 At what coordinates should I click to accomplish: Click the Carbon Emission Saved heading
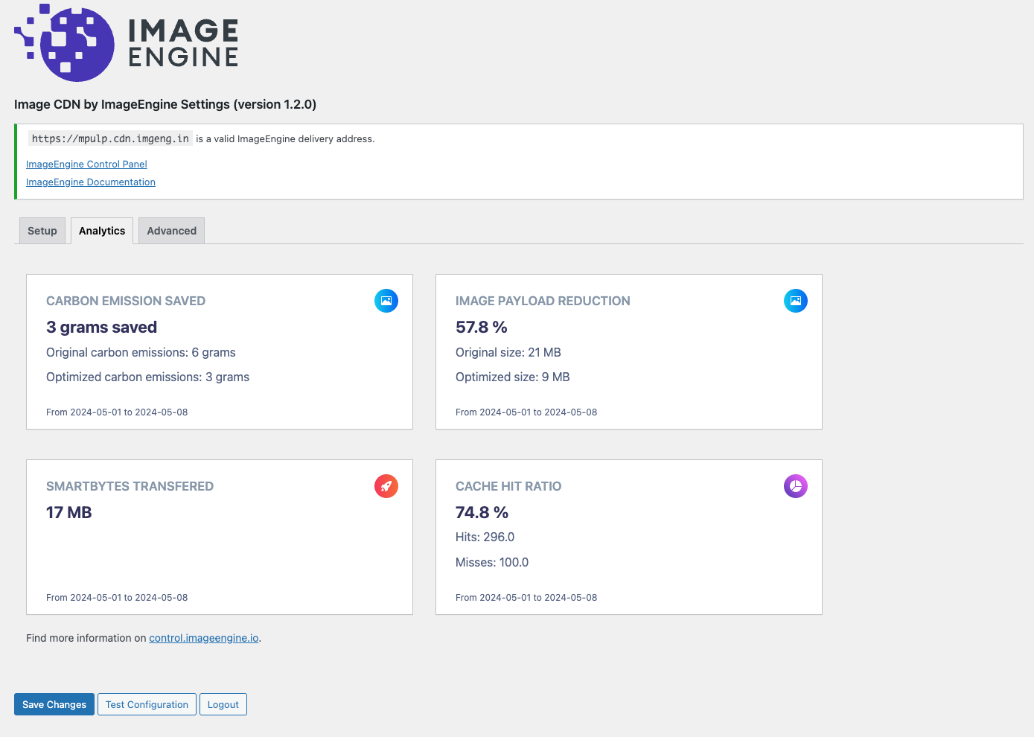[126, 301]
